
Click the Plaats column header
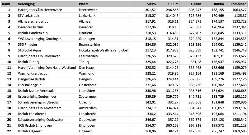(x=104, y=4)
